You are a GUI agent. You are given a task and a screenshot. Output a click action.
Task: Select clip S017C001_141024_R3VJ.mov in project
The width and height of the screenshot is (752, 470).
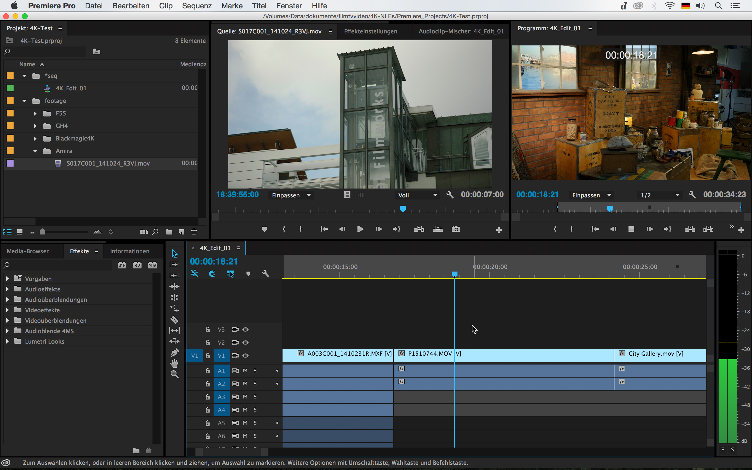click(108, 163)
